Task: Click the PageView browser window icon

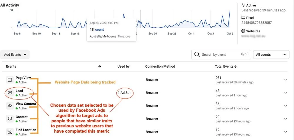Action: pos(10,80)
